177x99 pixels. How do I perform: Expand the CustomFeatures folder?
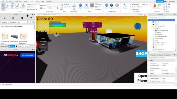pos(153,37)
